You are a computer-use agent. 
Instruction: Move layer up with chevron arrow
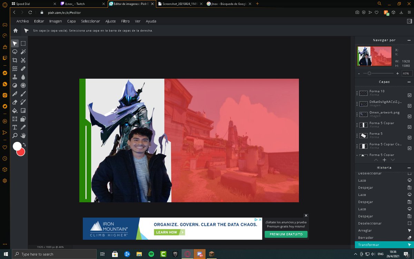pyautogui.click(x=376, y=160)
